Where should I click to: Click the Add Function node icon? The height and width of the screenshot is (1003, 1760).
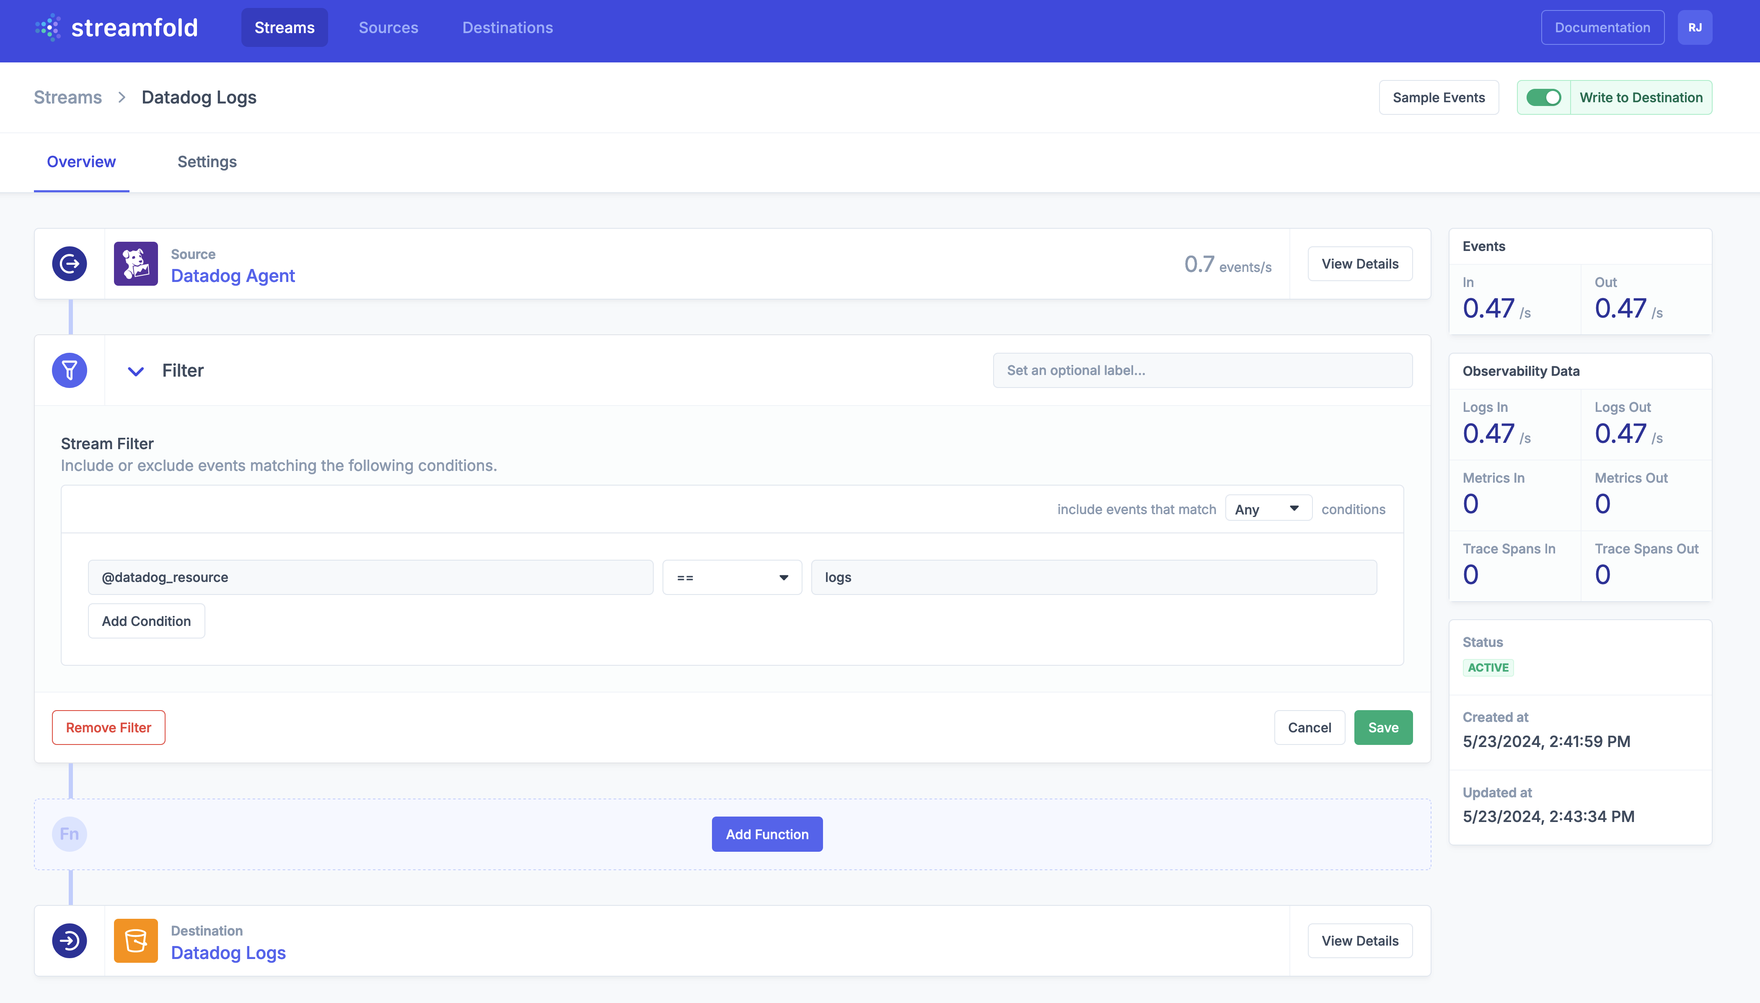tap(69, 834)
